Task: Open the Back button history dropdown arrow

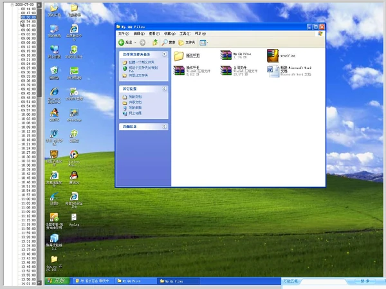Action: (135, 42)
